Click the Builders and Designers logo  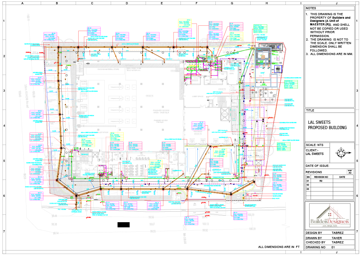pos(330,216)
